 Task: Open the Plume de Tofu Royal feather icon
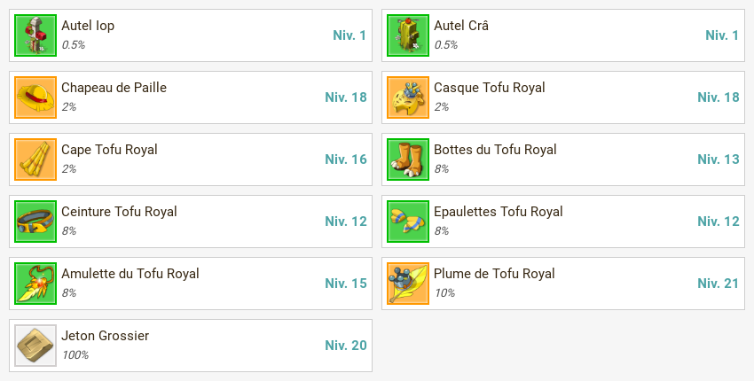coord(408,284)
